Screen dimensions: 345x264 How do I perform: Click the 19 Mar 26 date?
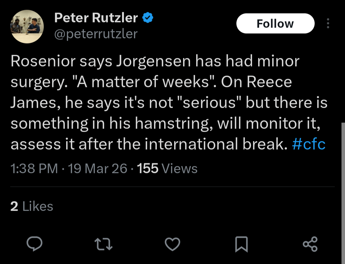[97, 168]
